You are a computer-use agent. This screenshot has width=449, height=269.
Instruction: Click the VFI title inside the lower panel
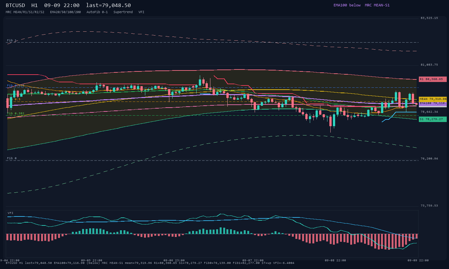tap(11, 213)
